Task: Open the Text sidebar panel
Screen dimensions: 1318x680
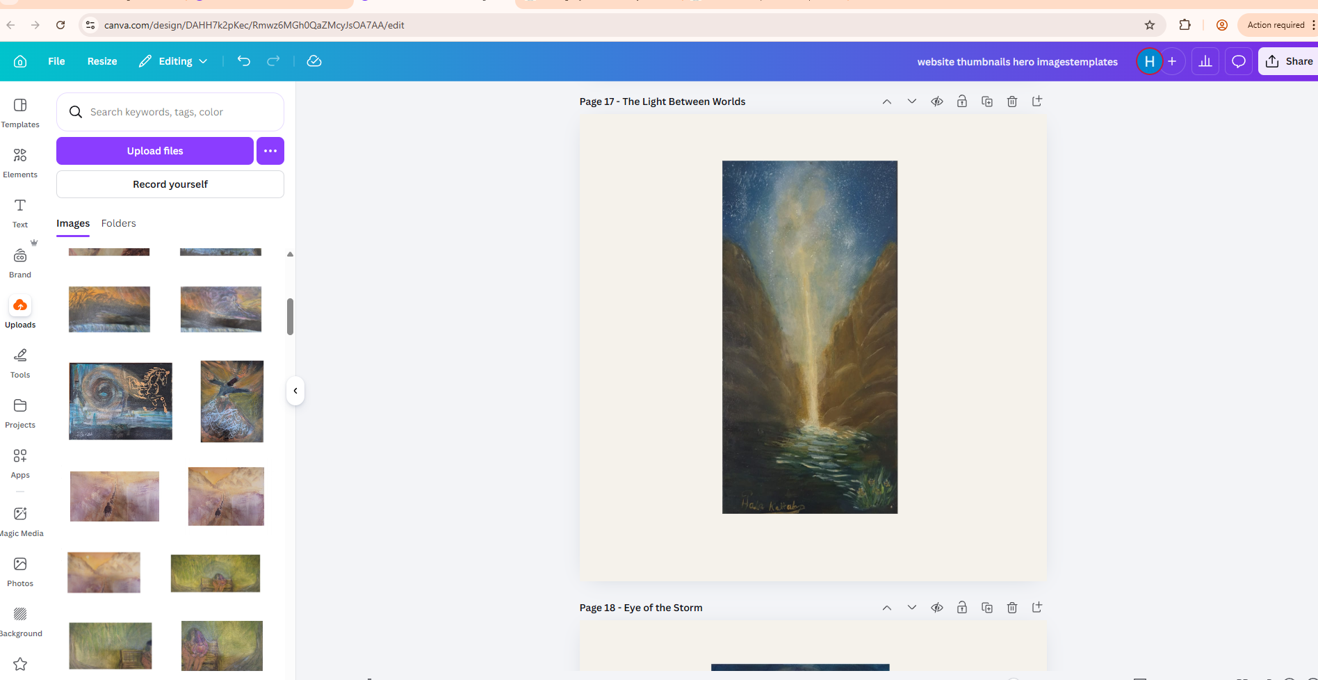Action: click(x=20, y=213)
